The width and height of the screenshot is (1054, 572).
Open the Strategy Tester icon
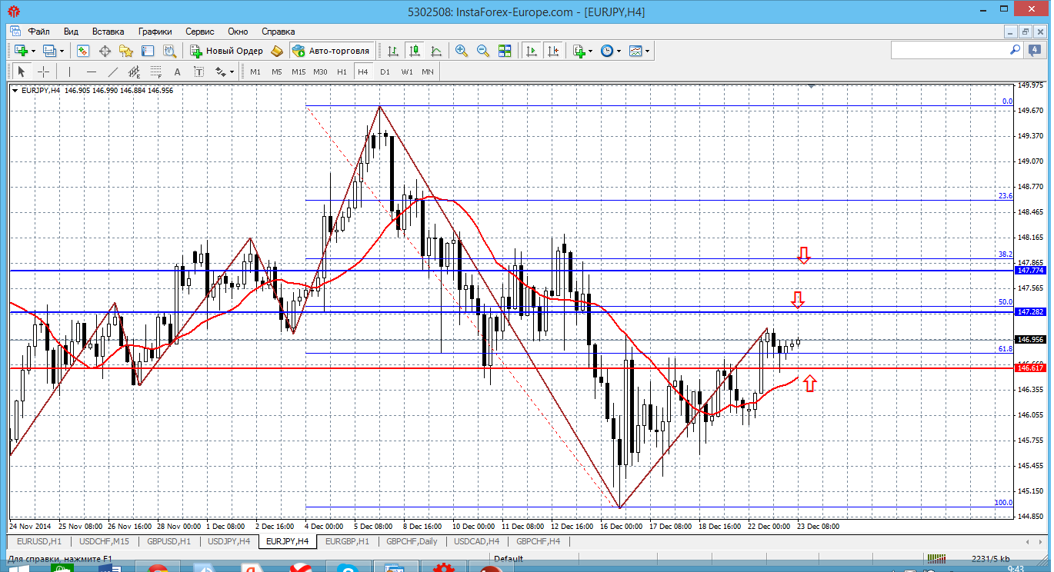170,51
